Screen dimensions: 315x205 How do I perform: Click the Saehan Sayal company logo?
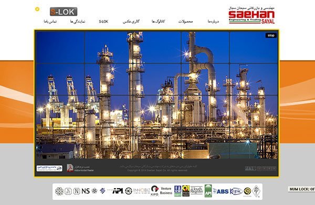tap(251, 15)
